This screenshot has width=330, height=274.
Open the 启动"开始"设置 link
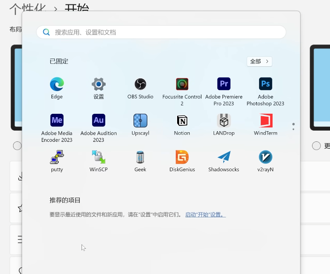point(205,214)
